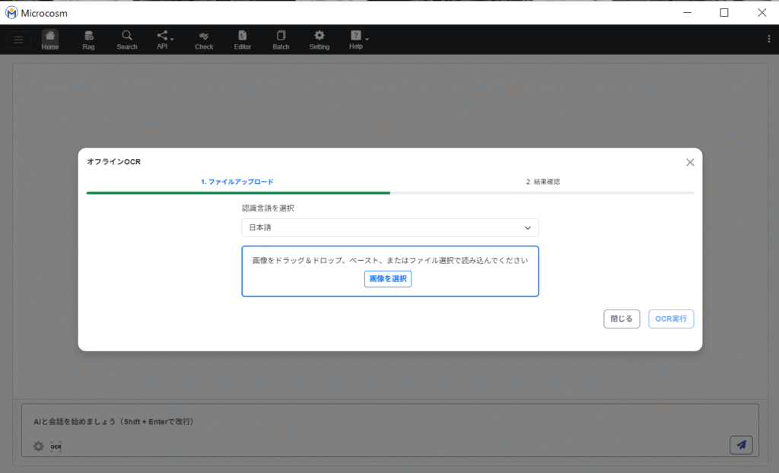This screenshot has width=779, height=473.
Task: Click the gear icon below chat input
Action: point(38,446)
